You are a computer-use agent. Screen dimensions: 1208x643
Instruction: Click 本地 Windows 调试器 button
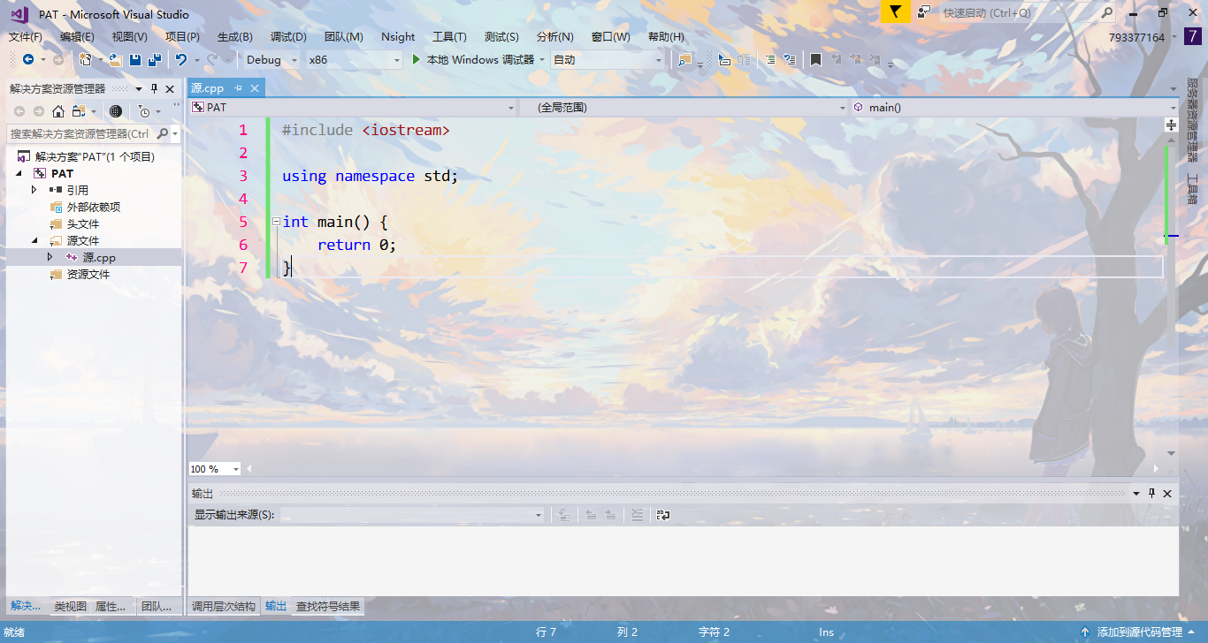pos(478,59)
